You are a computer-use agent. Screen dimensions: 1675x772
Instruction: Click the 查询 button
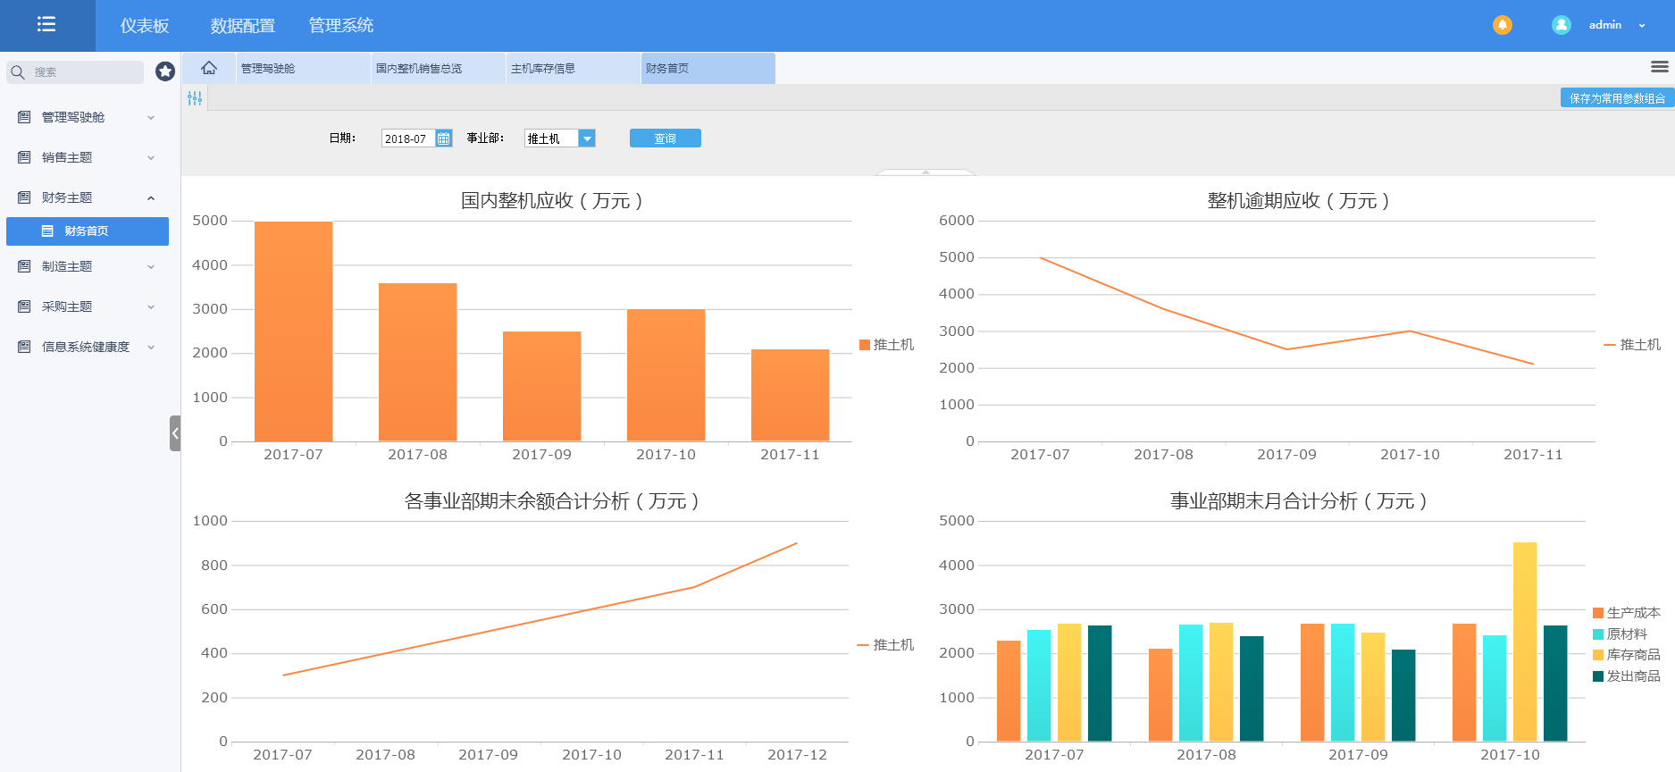coord(665,138)
